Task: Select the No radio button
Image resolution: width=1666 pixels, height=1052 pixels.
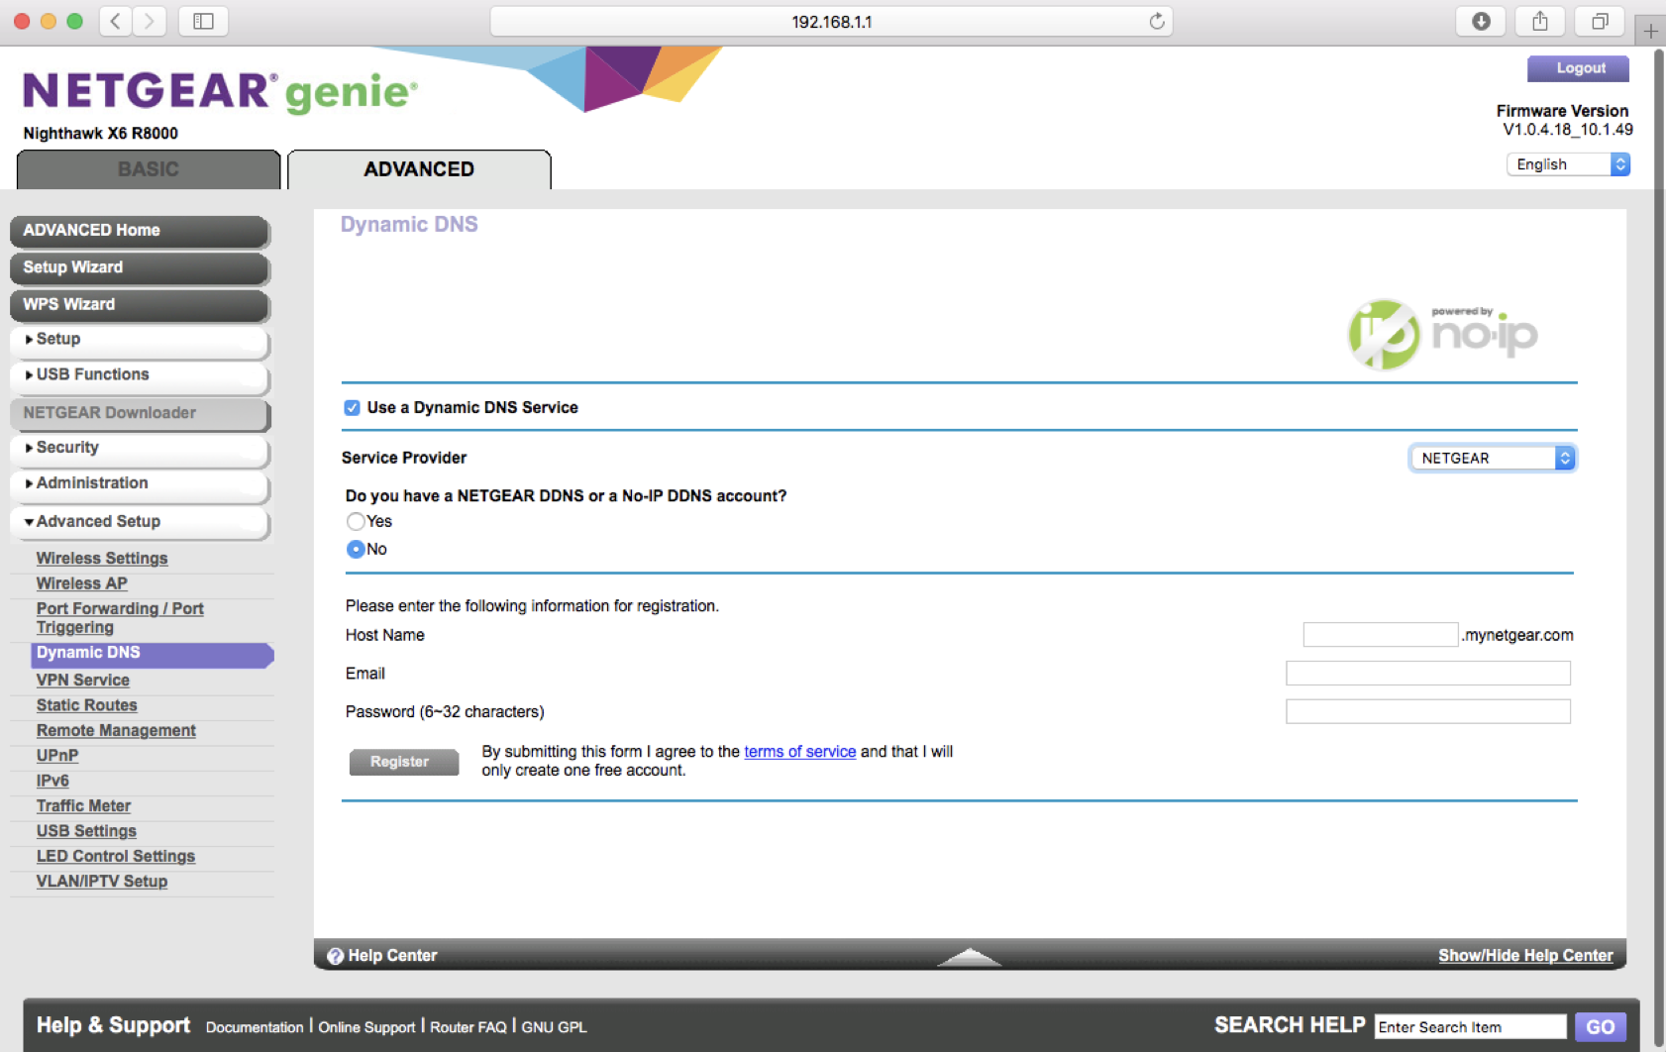Action: (x=356, y=549)
